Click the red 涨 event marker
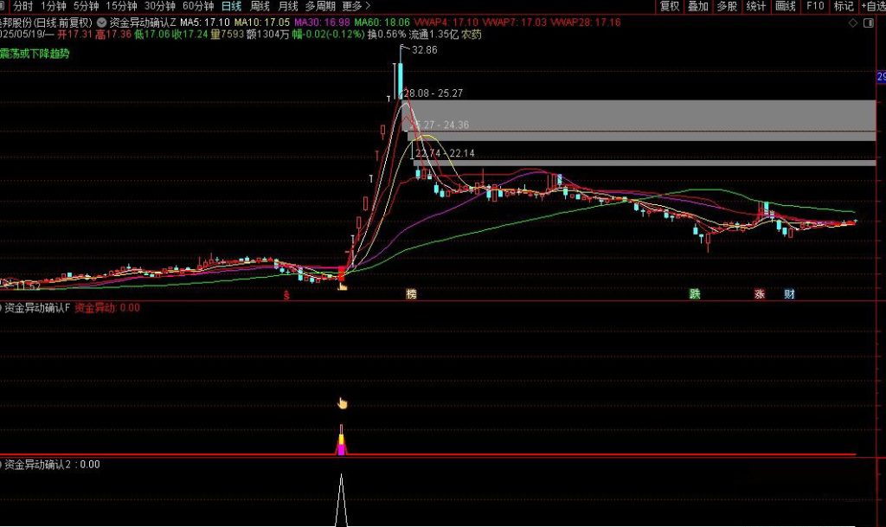 click(x=759, y=294)
